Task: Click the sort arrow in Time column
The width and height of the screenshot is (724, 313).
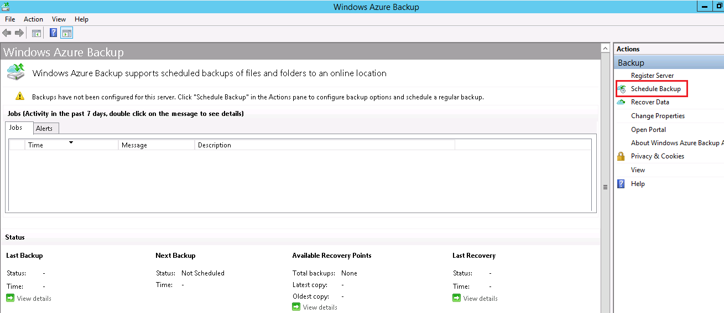Action: pyautogui.click(x=71, y=142)
